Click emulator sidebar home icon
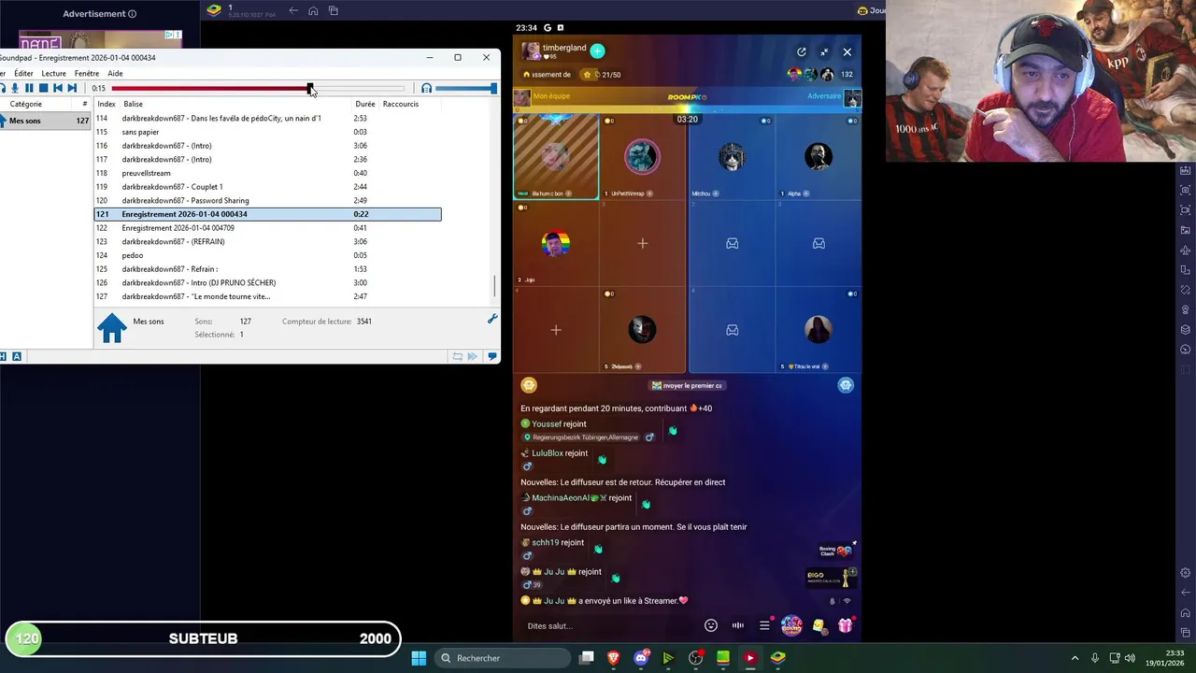 tap(1186, 613)
